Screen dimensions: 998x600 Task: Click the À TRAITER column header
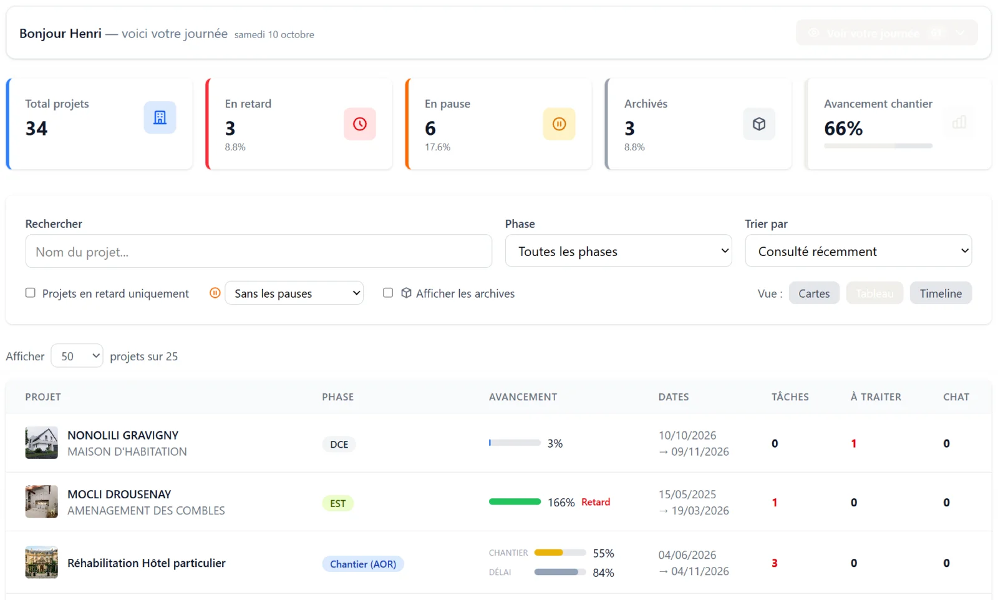(x=876, y=397)
